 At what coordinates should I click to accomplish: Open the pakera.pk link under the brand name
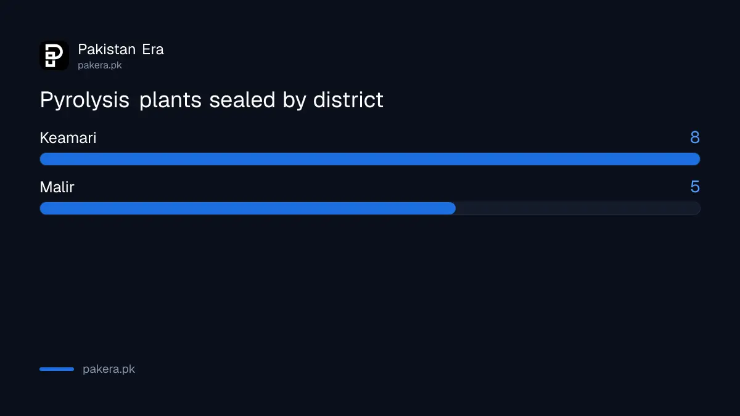tap(100, 65)
